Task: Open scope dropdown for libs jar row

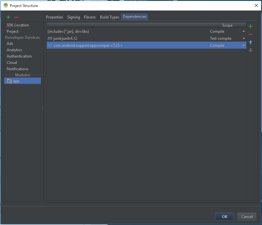Action: pyautogui.click(x=244, y=31)
